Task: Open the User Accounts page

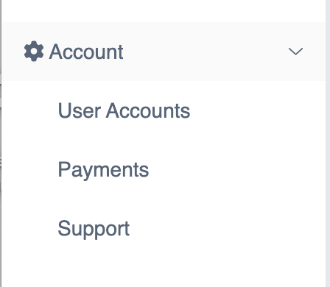Action: pyautogui.click(x=124, y=110)
